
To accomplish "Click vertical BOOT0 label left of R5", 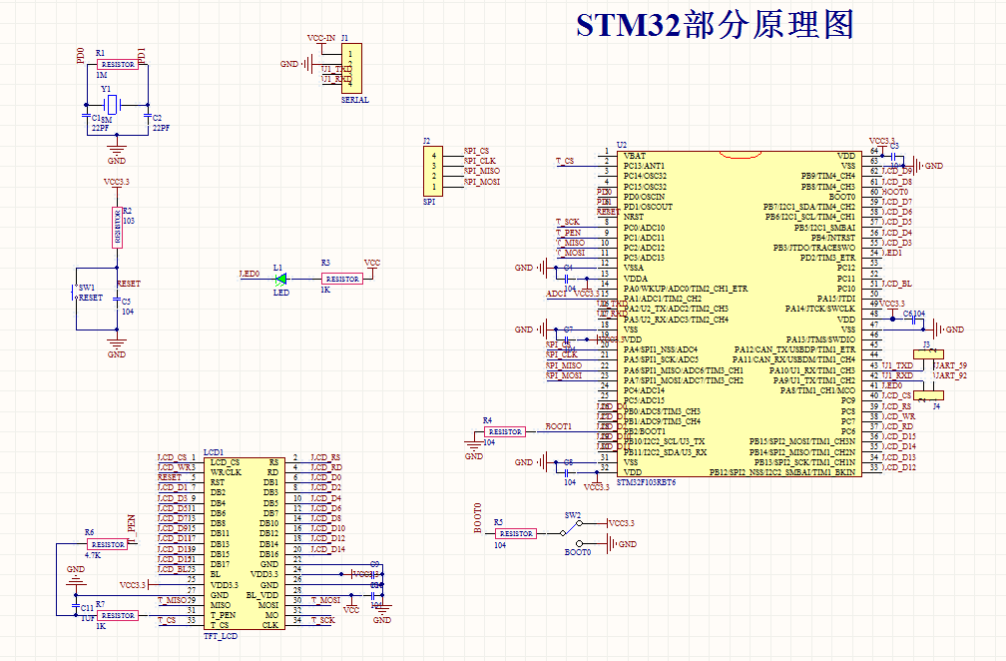I will click(x=477, y=518).
